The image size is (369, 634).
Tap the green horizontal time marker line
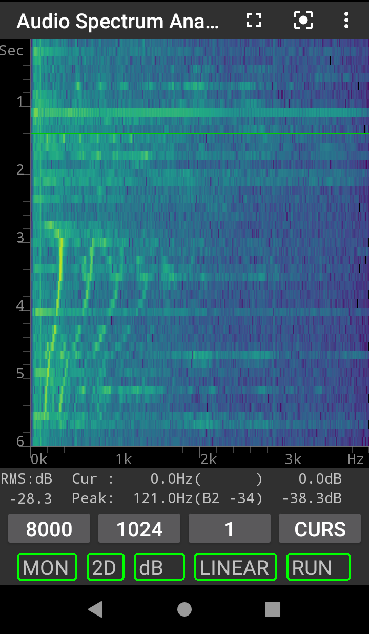tap(200, 134)
